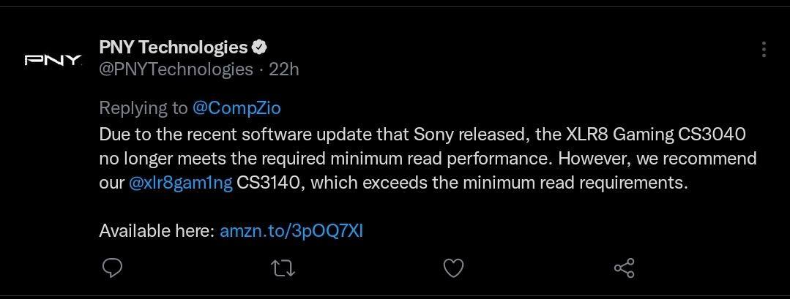Screen dimensions: 790x299
Task: Click the 22h timestamp of the tweet
Action: pos(284,69)
